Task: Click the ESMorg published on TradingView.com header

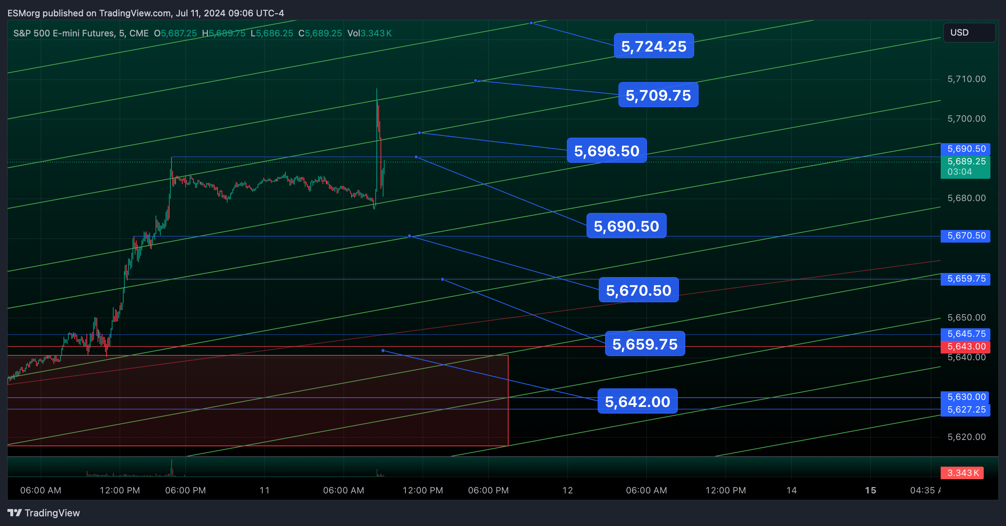Action: pos(146,13)
